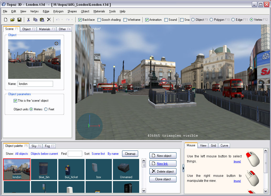Open the redo history dropdown arrow
This screenshot has height=196, width=271.
point(72,20)
